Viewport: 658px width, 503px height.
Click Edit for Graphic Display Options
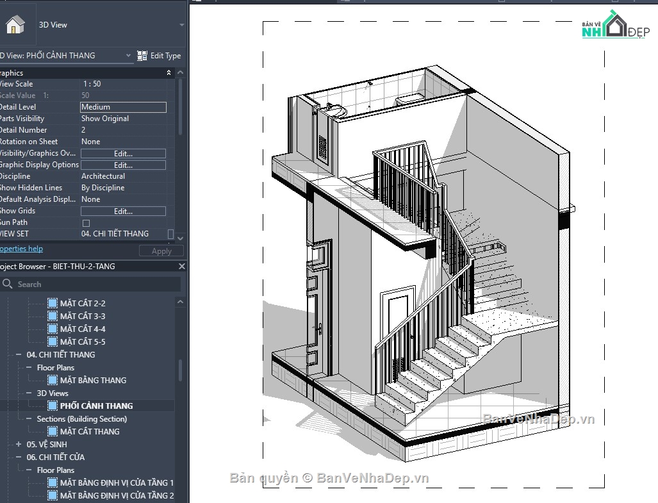(x=123, y=165)
